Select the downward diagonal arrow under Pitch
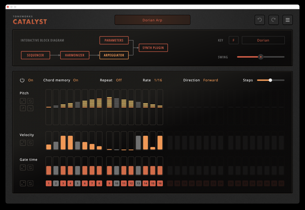The width and height of the screenshot is (305, 210). [30, 108]
